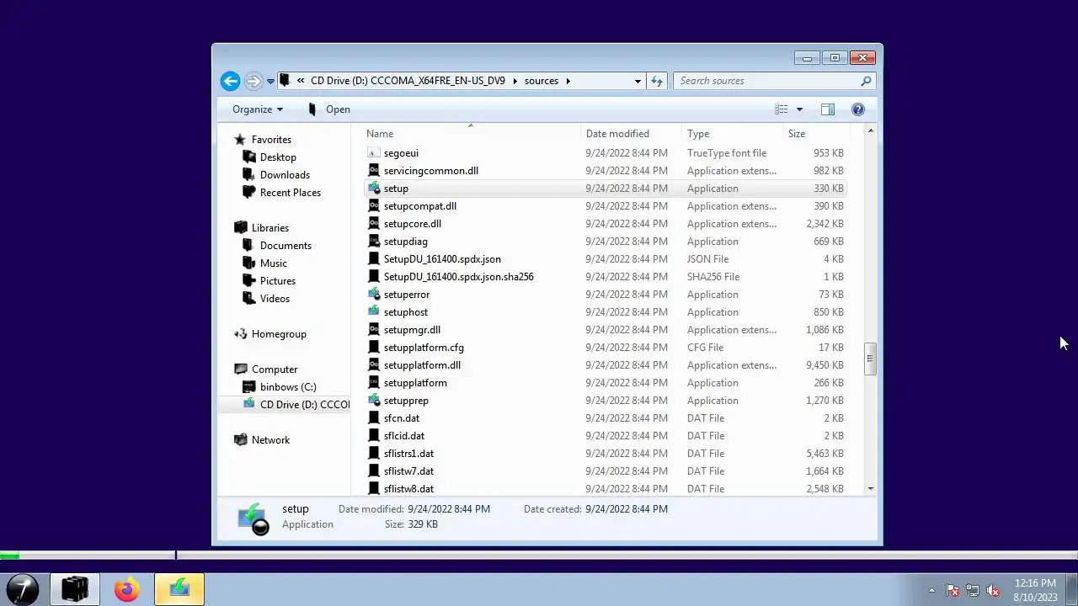The height and width of the screenshot is (606, 1078).
Task: Click the setupprep application icon
Action: [375, 401]
